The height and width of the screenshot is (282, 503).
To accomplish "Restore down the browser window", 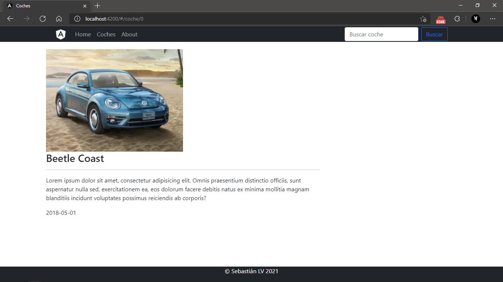I will coord(477,6).
